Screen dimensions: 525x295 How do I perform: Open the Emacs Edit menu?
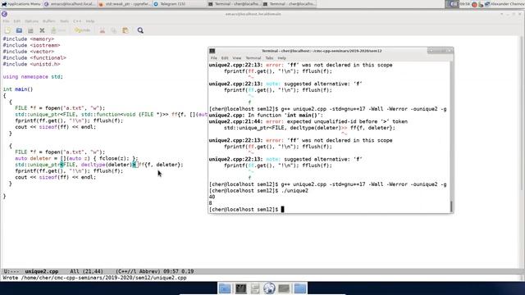[x=16, y=21]
